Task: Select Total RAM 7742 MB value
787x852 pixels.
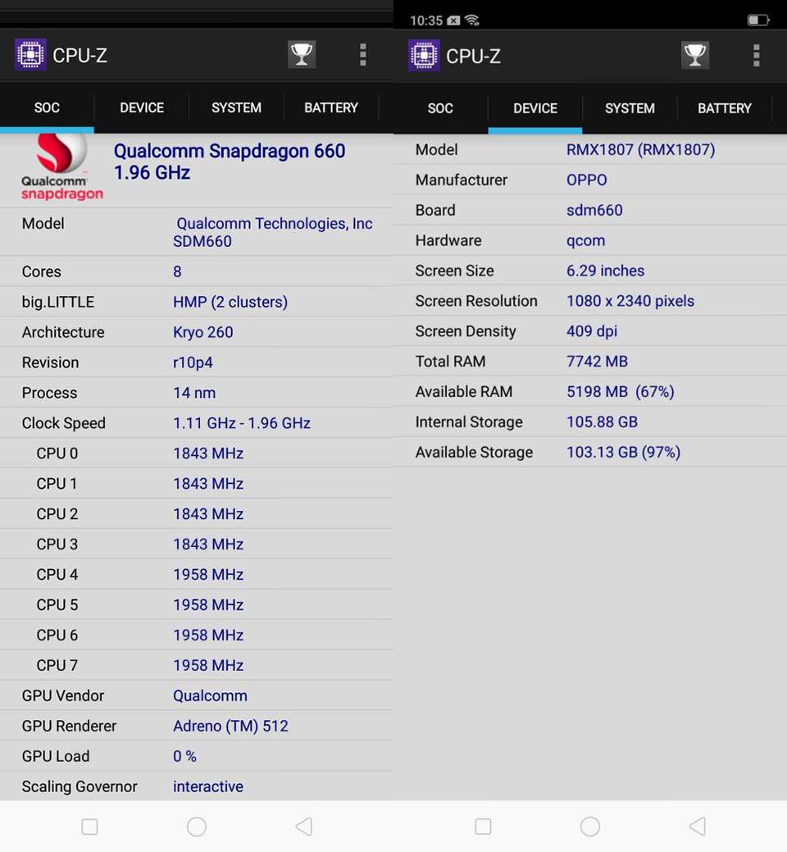Action: click(597, 362)
